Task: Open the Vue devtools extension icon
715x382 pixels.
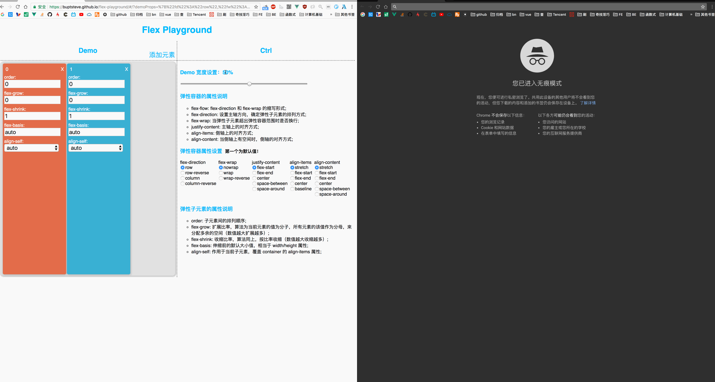Action: tap(297, 7)
